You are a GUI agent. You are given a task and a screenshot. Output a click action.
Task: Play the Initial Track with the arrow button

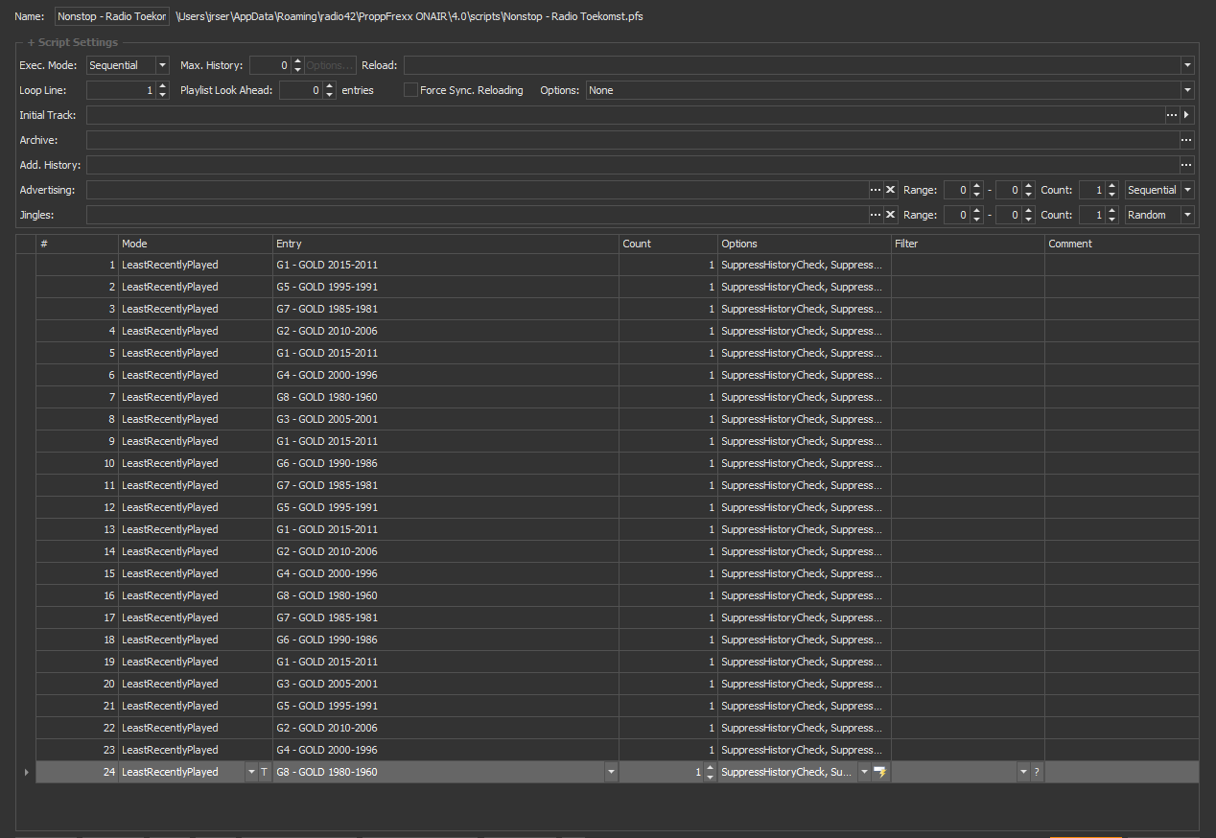click(x=1187, y=115)
